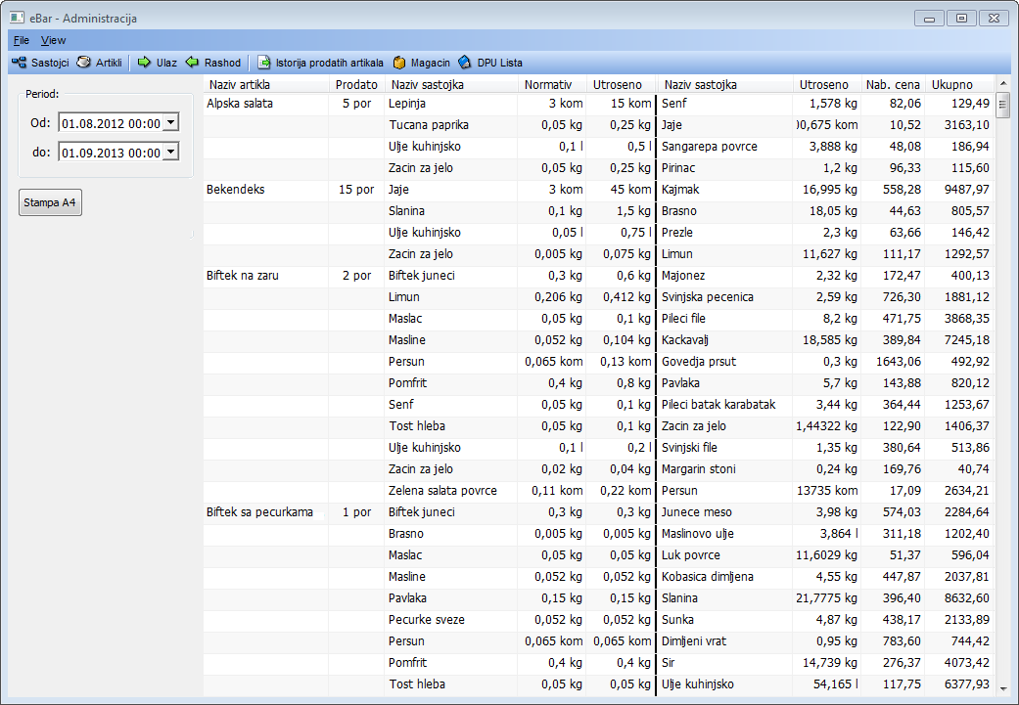Open the Sastojci toolbar icon
1019x705 pixels.
19,63
